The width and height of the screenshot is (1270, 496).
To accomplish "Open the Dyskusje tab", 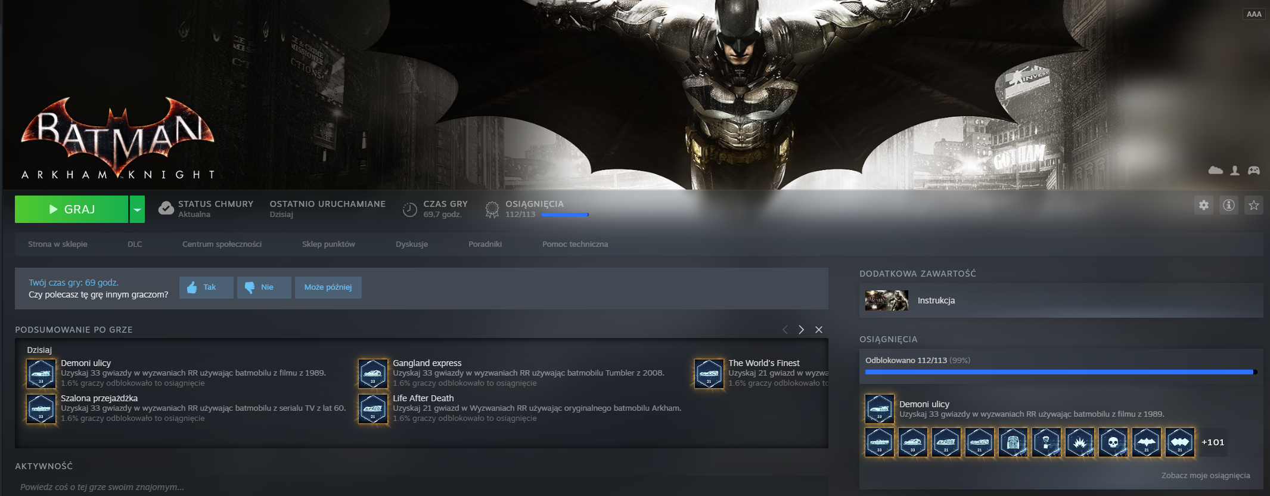I will [x=412, y=244].
